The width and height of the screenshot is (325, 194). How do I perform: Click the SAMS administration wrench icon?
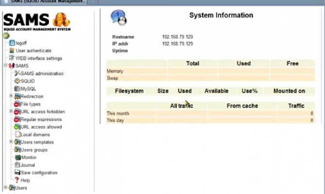pos(17,73)
